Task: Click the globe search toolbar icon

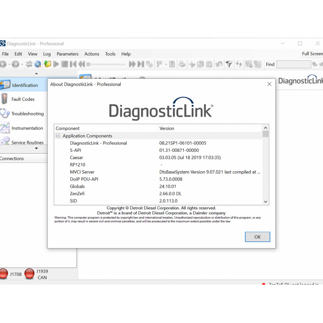Action: pyautogui.click(x=38, y=64)
